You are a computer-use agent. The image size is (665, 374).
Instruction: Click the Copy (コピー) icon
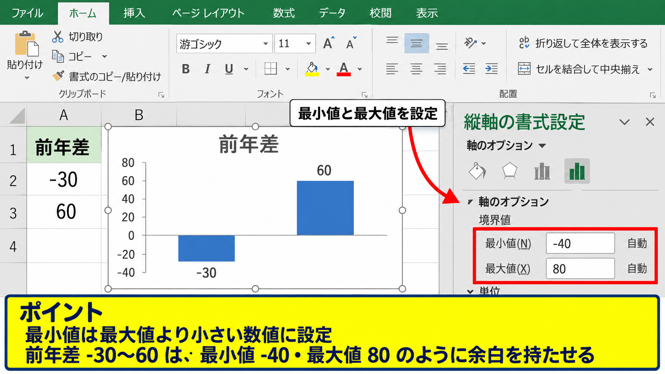(x=58, y=56)
